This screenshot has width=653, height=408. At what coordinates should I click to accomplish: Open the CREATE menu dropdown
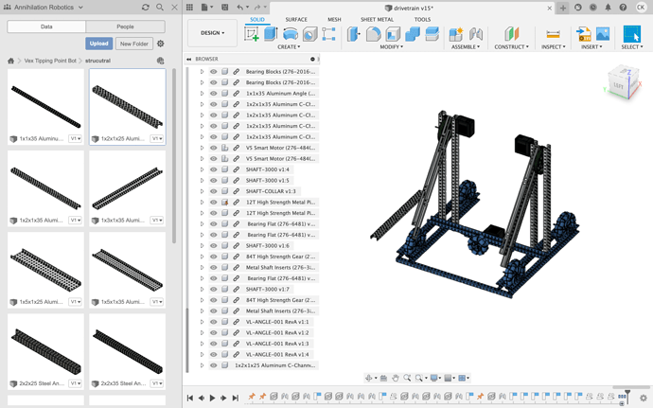click(289, 47)
